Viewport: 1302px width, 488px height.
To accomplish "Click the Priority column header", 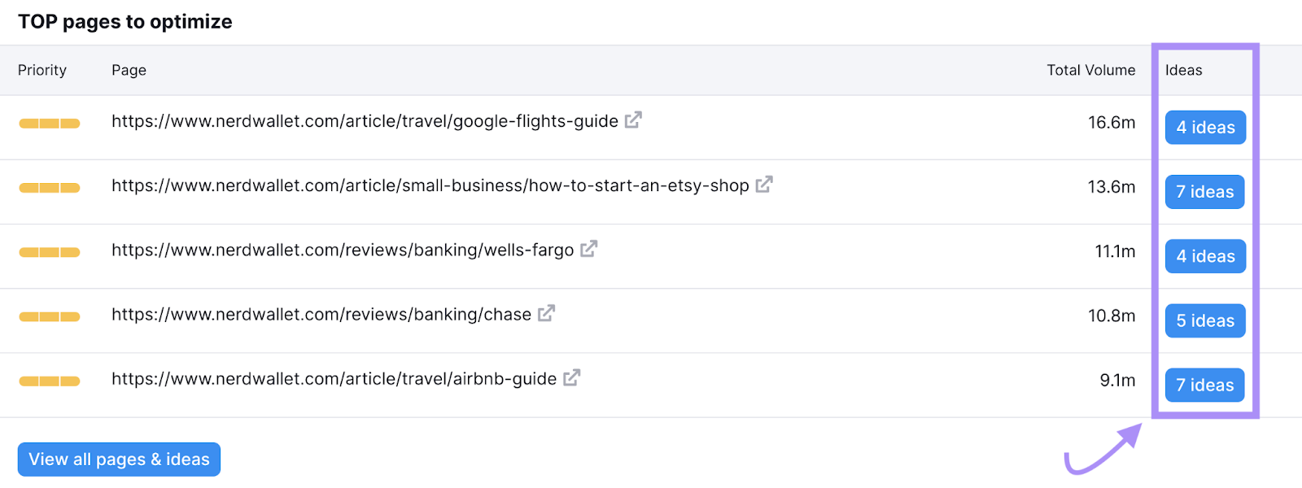I will [x=42, y=70].
